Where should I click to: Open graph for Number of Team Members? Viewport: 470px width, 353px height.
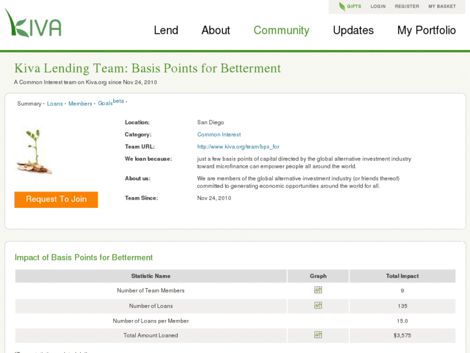pos(318,290)
